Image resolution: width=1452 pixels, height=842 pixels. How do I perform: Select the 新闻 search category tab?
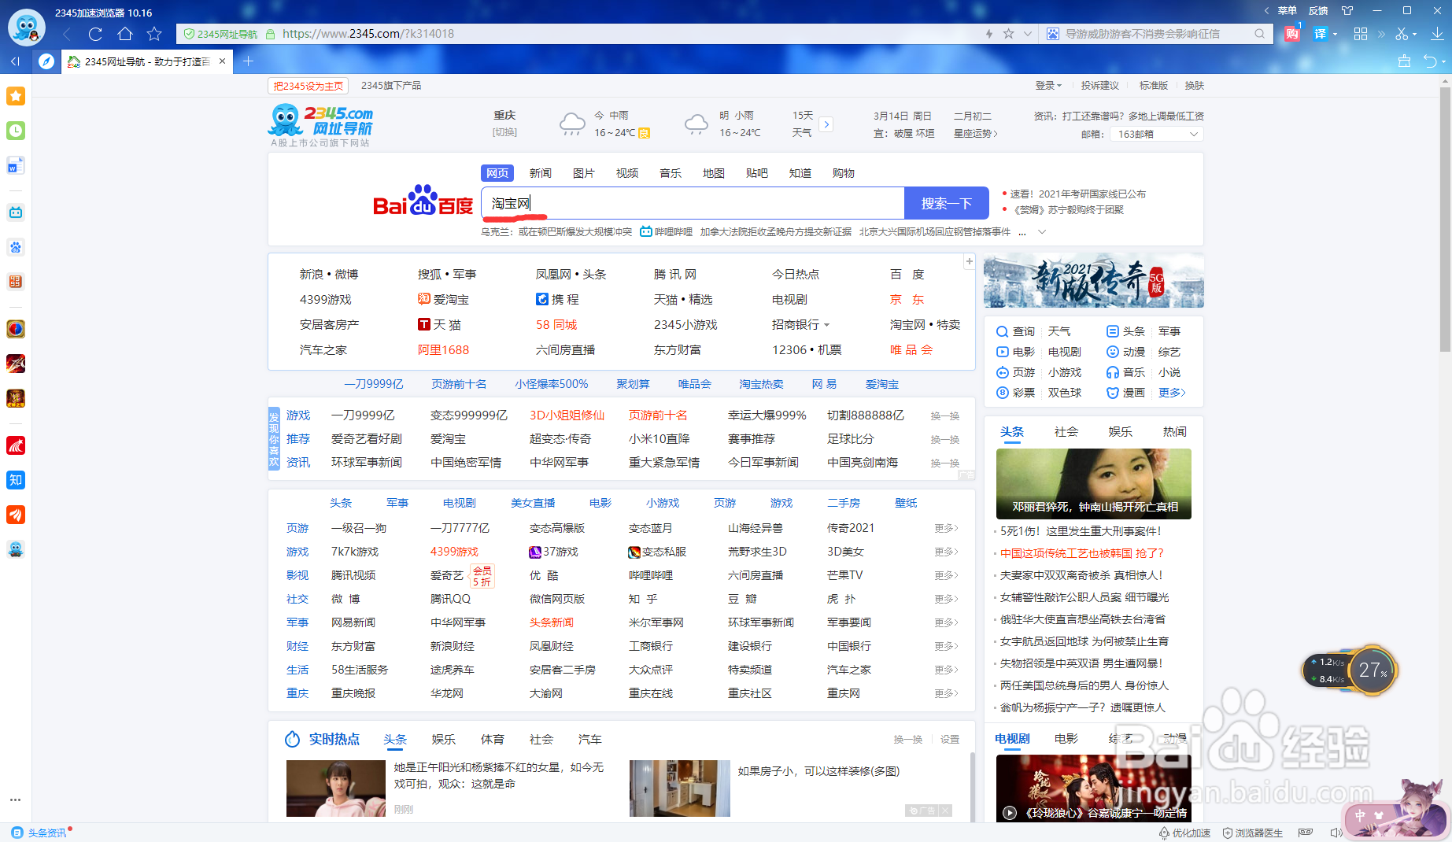tap(540, 173)
